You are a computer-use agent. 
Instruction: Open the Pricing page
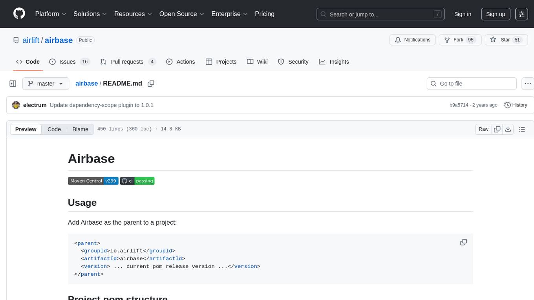point(265,14)
